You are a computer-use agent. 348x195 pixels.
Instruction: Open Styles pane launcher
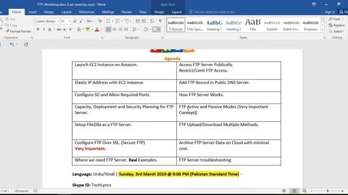[324, 38]
